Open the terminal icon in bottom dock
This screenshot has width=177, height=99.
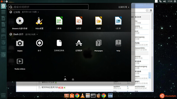coord(93,96)
